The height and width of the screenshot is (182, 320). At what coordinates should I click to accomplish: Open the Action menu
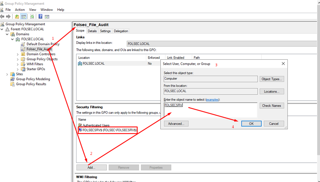pos(20,10)
